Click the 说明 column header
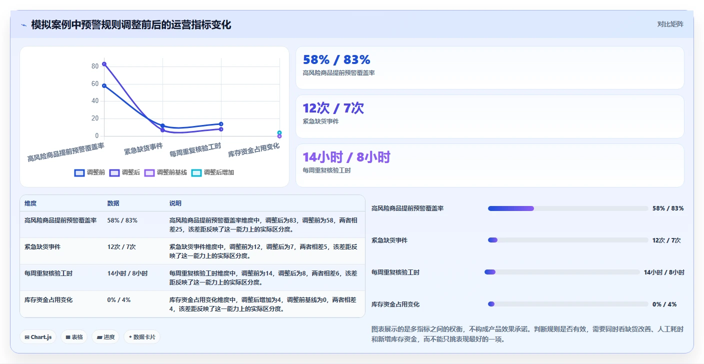Screen dimensions: 704x364 pos(175,203)
